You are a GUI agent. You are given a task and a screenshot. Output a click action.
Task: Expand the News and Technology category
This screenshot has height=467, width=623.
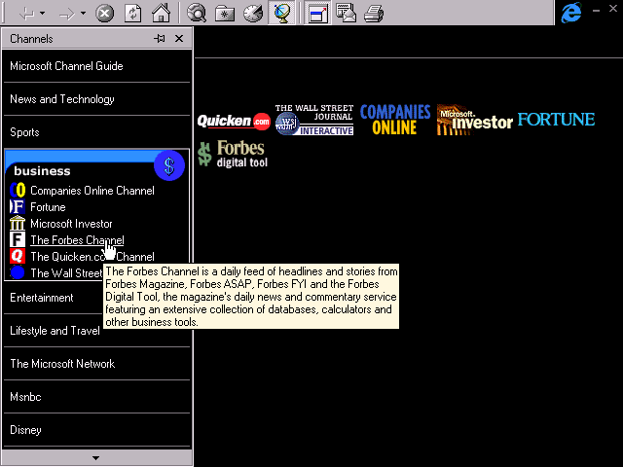96,99
